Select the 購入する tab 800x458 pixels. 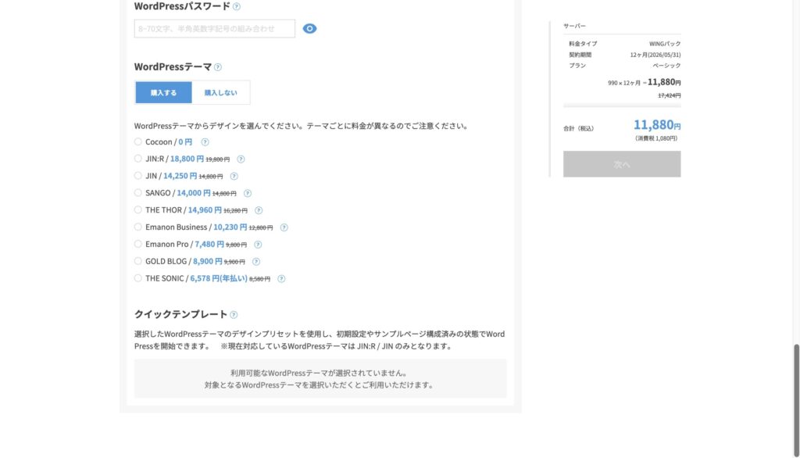tap(163, 92)
